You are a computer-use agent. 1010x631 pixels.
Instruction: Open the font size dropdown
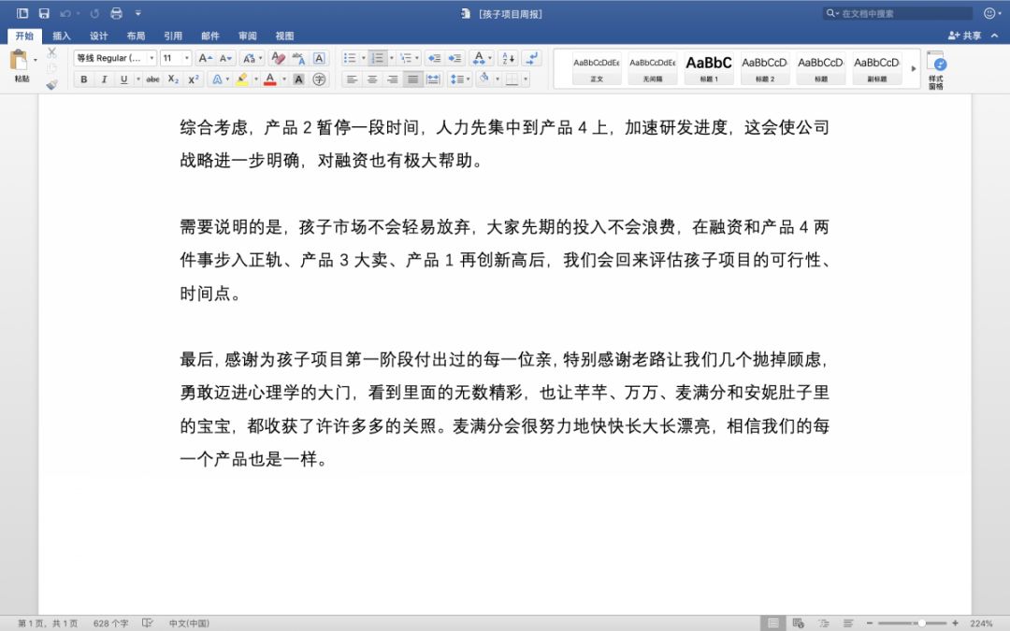click(x=185, y=58)
